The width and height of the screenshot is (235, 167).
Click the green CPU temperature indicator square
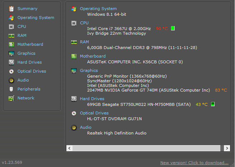coord(173,28)
